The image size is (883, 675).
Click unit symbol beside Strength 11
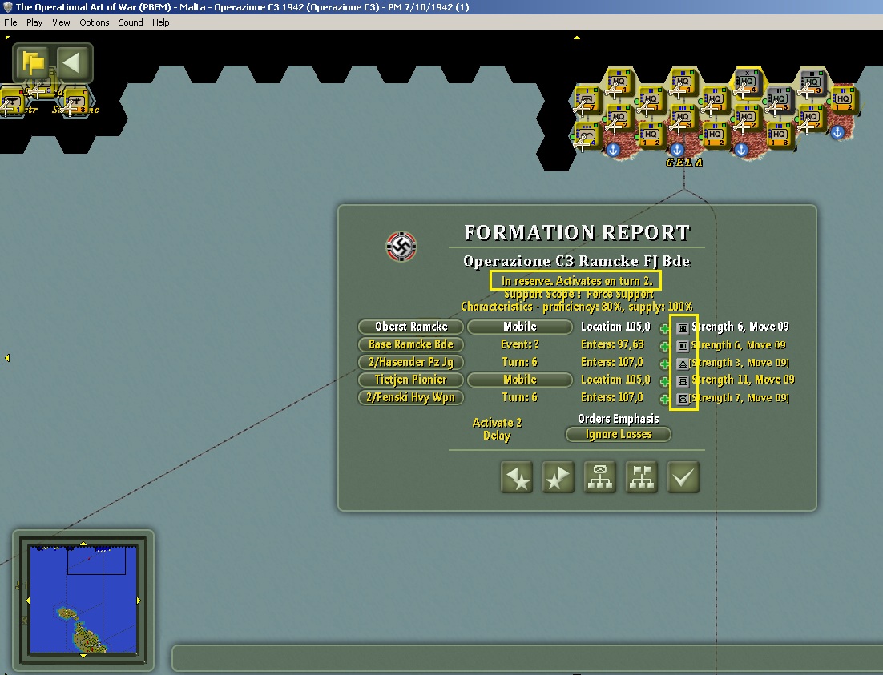tap(683, 381)
